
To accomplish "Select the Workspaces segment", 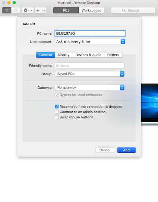I will 91,10.
